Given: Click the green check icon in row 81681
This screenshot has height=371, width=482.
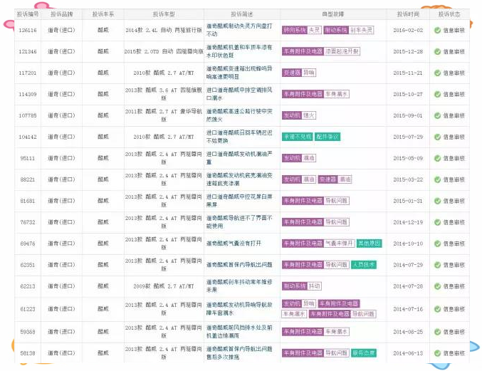Looking at the screenshot, I should click(x=437, y=201).
